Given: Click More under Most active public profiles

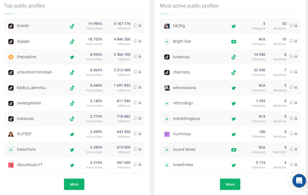Looking at the screenshot, I should (x=230, y=184).
